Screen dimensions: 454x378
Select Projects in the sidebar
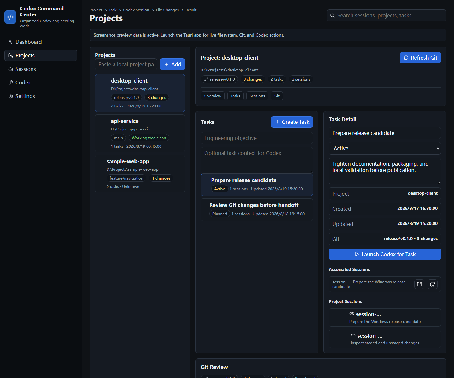(41, 55)
